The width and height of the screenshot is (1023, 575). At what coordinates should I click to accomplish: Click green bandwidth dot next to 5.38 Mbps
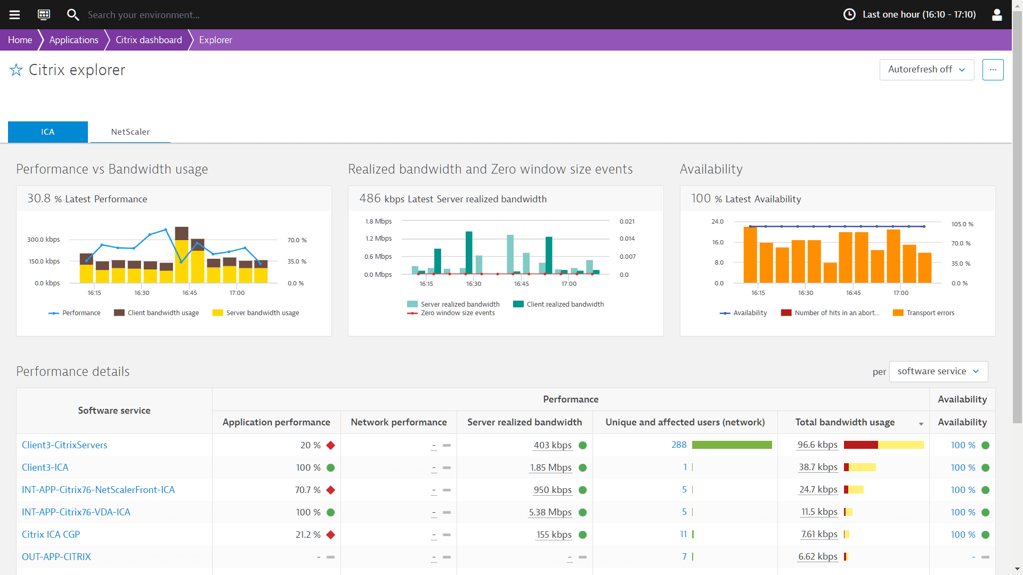pyautogui.click(x=582, y=512)
